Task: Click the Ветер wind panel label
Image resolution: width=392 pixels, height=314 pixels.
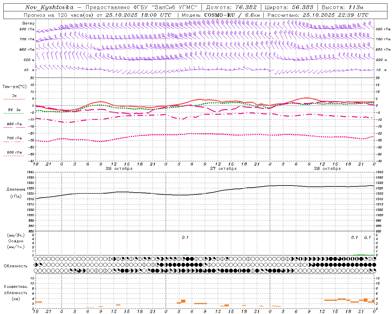Action: [28, 23]
